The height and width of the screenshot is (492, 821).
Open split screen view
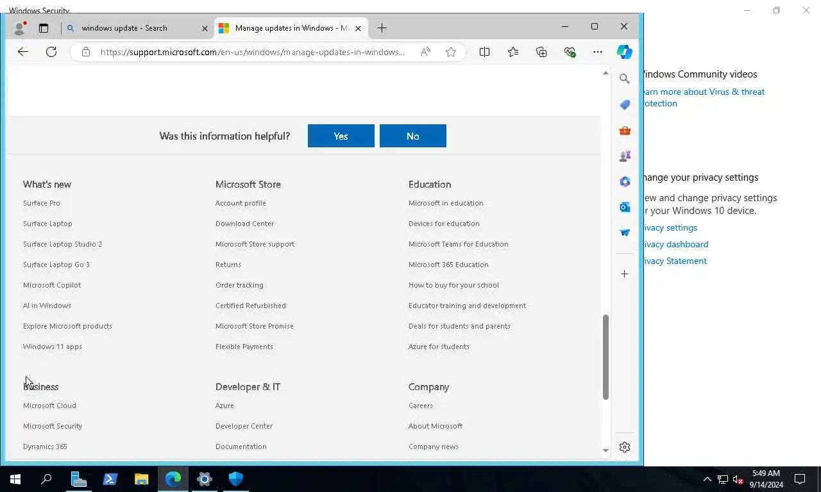pyautogui.click(x=485, y=52)
